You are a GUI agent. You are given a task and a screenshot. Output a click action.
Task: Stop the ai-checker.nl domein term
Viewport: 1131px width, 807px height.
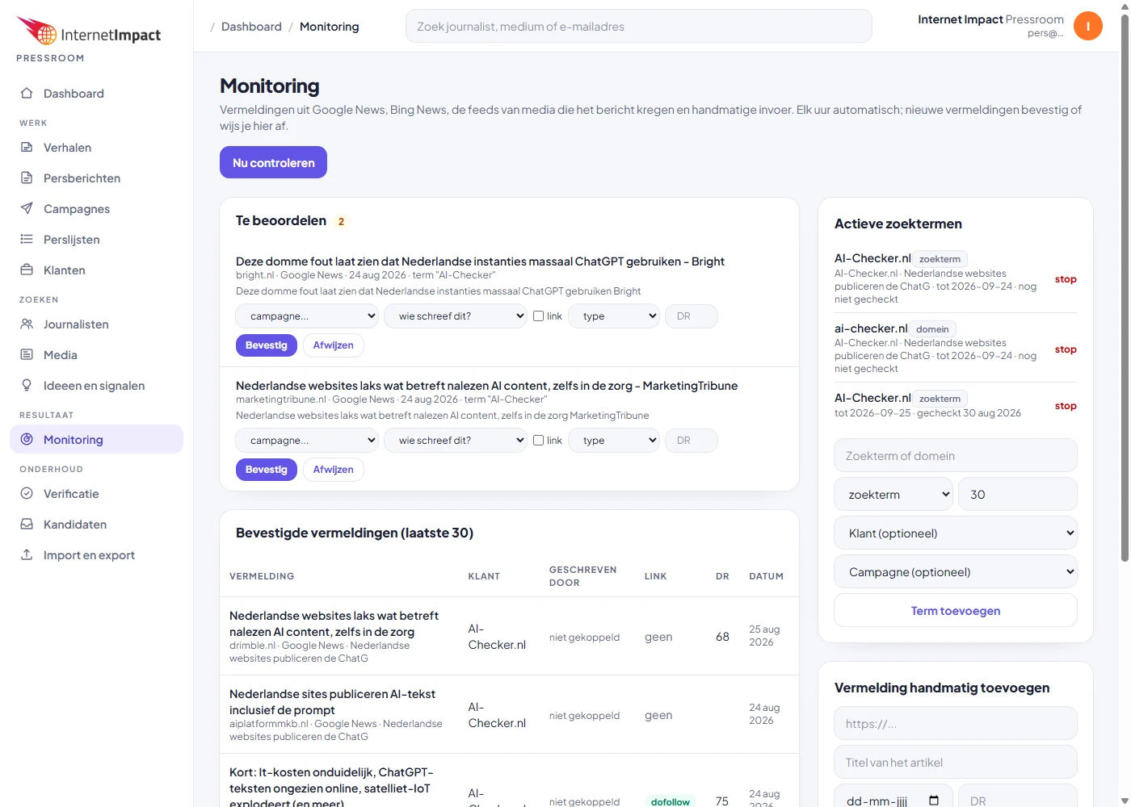tap(1066, 349)
